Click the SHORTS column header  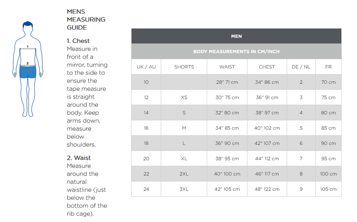184,67
